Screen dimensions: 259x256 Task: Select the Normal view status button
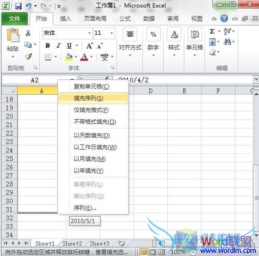[143, 252]
